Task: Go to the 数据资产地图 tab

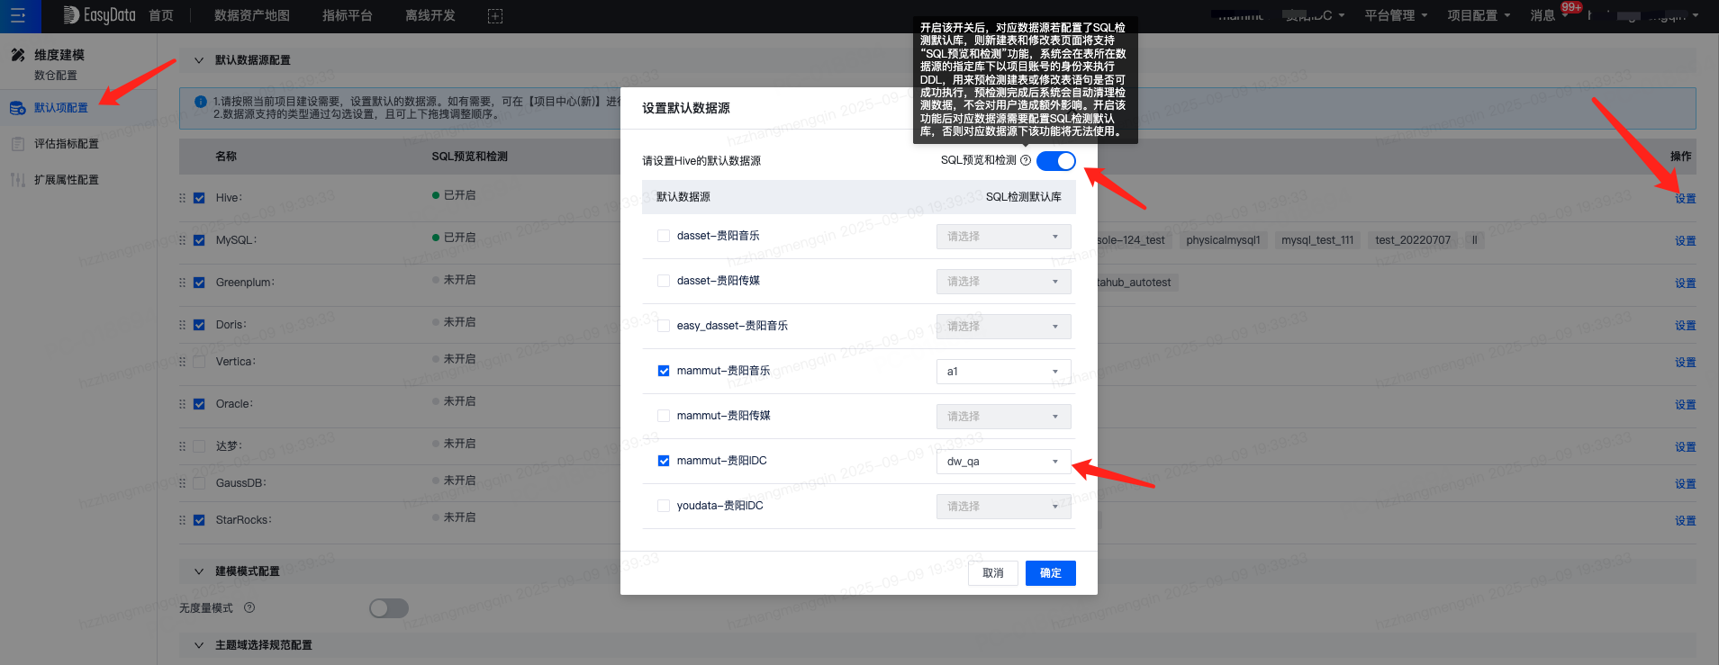Action: pyautogui.click(x=252, y=15)
